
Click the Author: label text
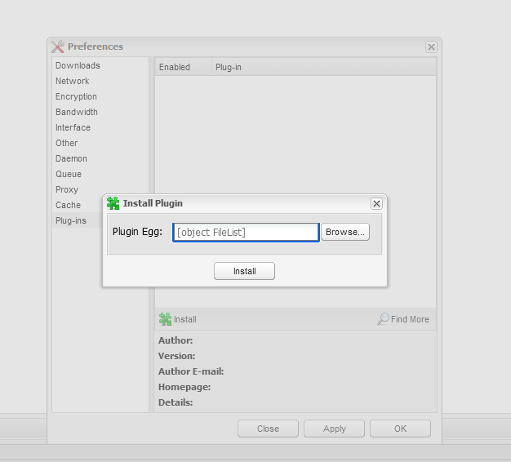pyautogui.click(x=176, y=340)
